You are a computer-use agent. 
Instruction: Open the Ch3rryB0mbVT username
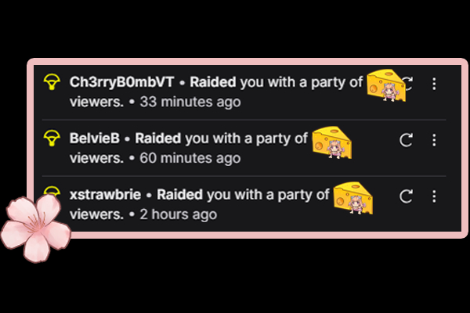pos(121,82)
